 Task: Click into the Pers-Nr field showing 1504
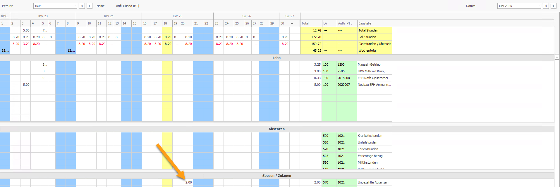click(x=53, y=6)
